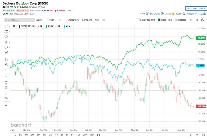This screenshot has width=207, height=140.
Task: Click the -25.25% DECK price label
Action: tap(201, 106)
